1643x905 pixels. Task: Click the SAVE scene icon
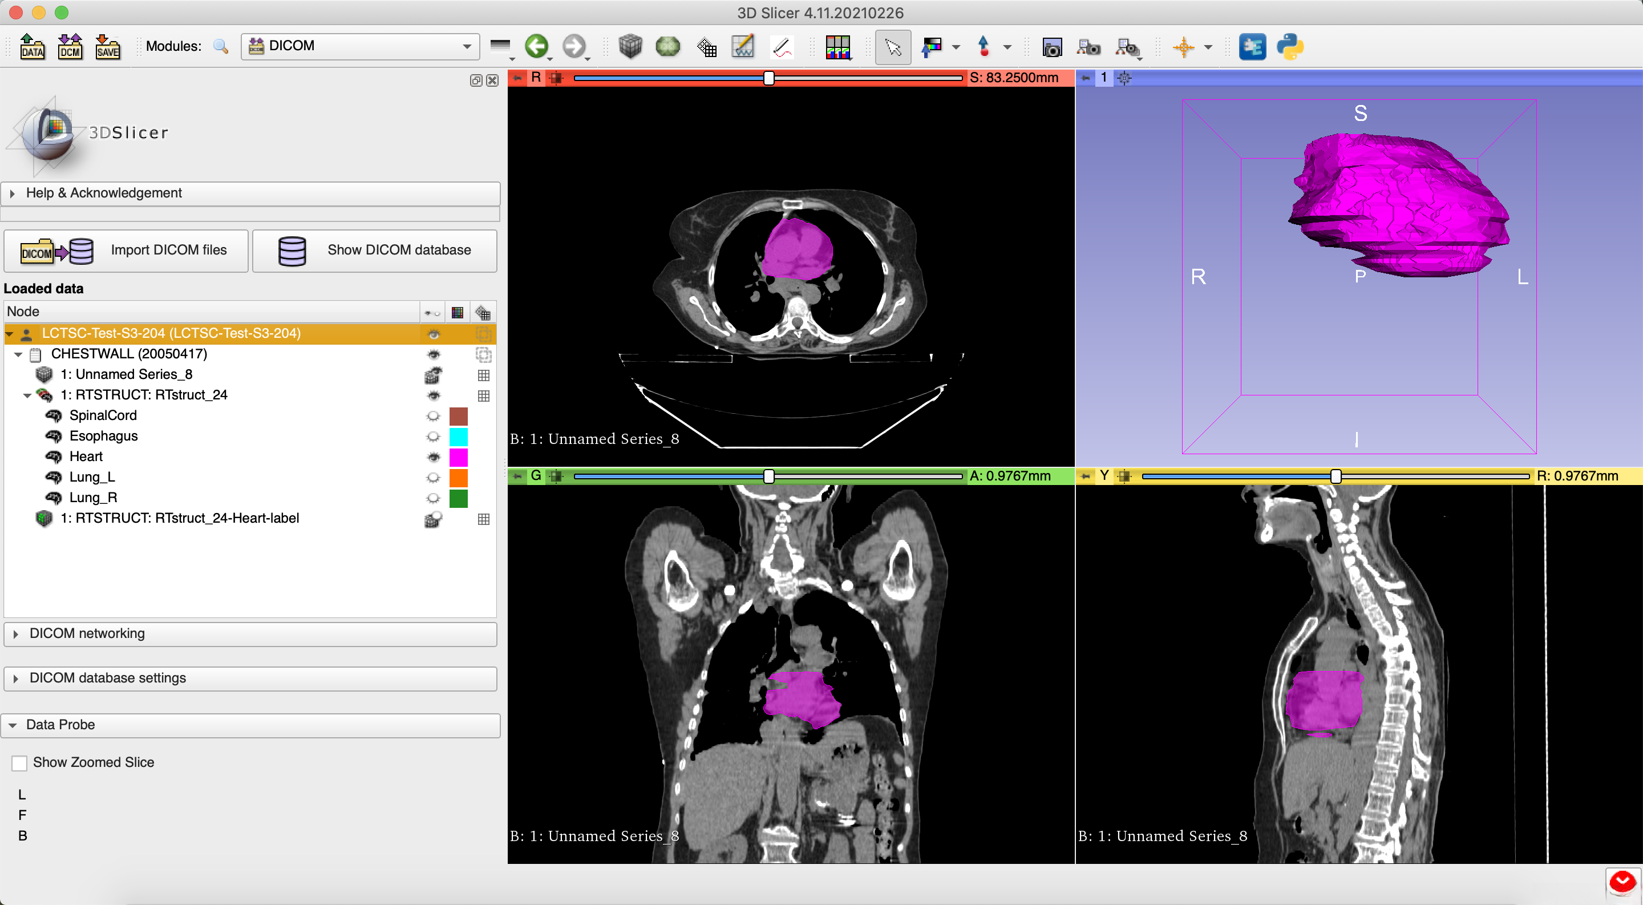click(x=107, y=47)
